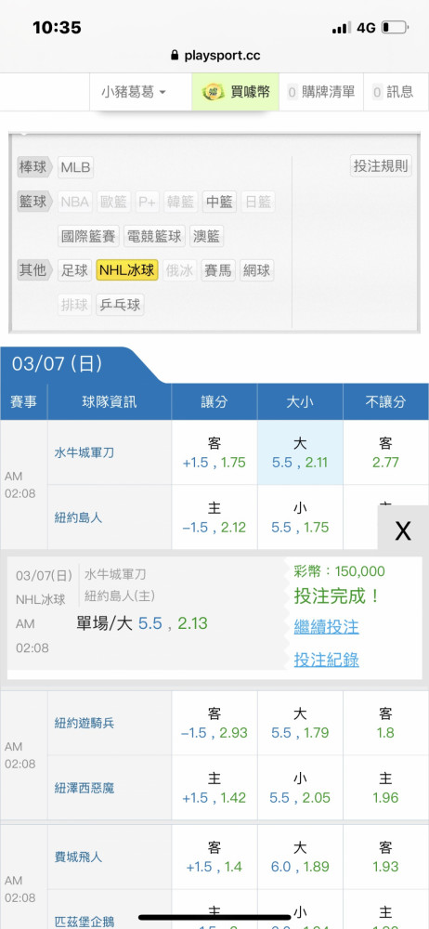
Task: Choose the 乒乓球 sport filter
Action: pos(121,305)
